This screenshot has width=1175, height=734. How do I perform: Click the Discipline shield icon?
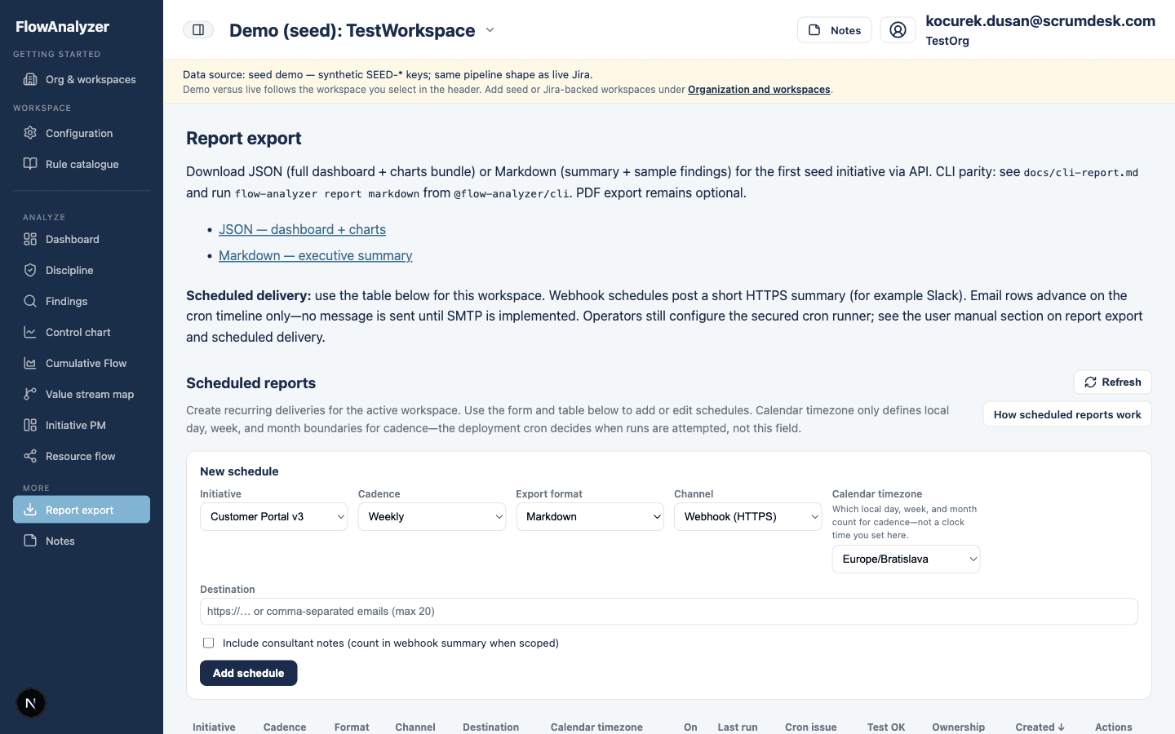pyautogui.click(x=30, y=270)
